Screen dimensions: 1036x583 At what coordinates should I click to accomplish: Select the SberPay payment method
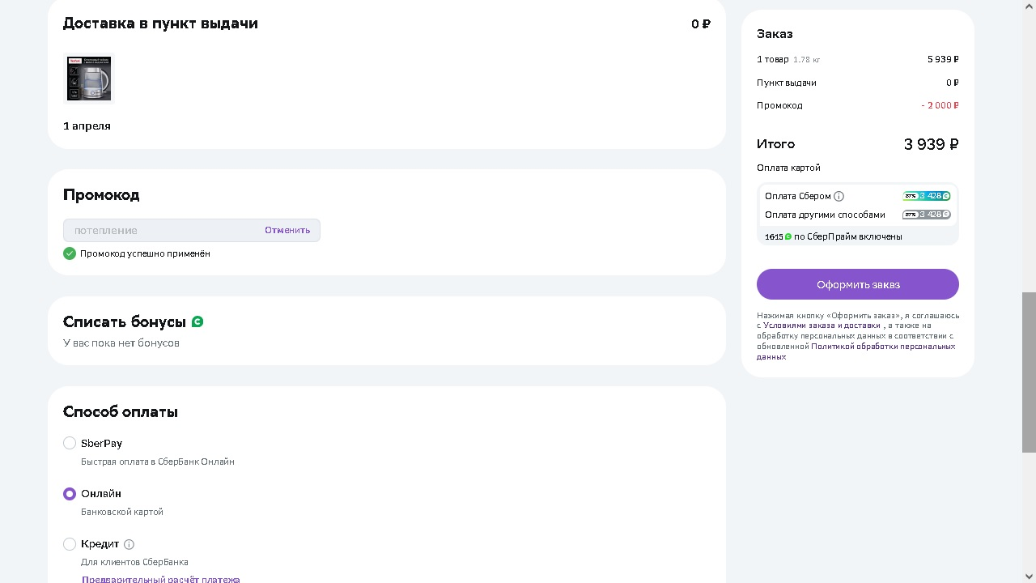70,443
